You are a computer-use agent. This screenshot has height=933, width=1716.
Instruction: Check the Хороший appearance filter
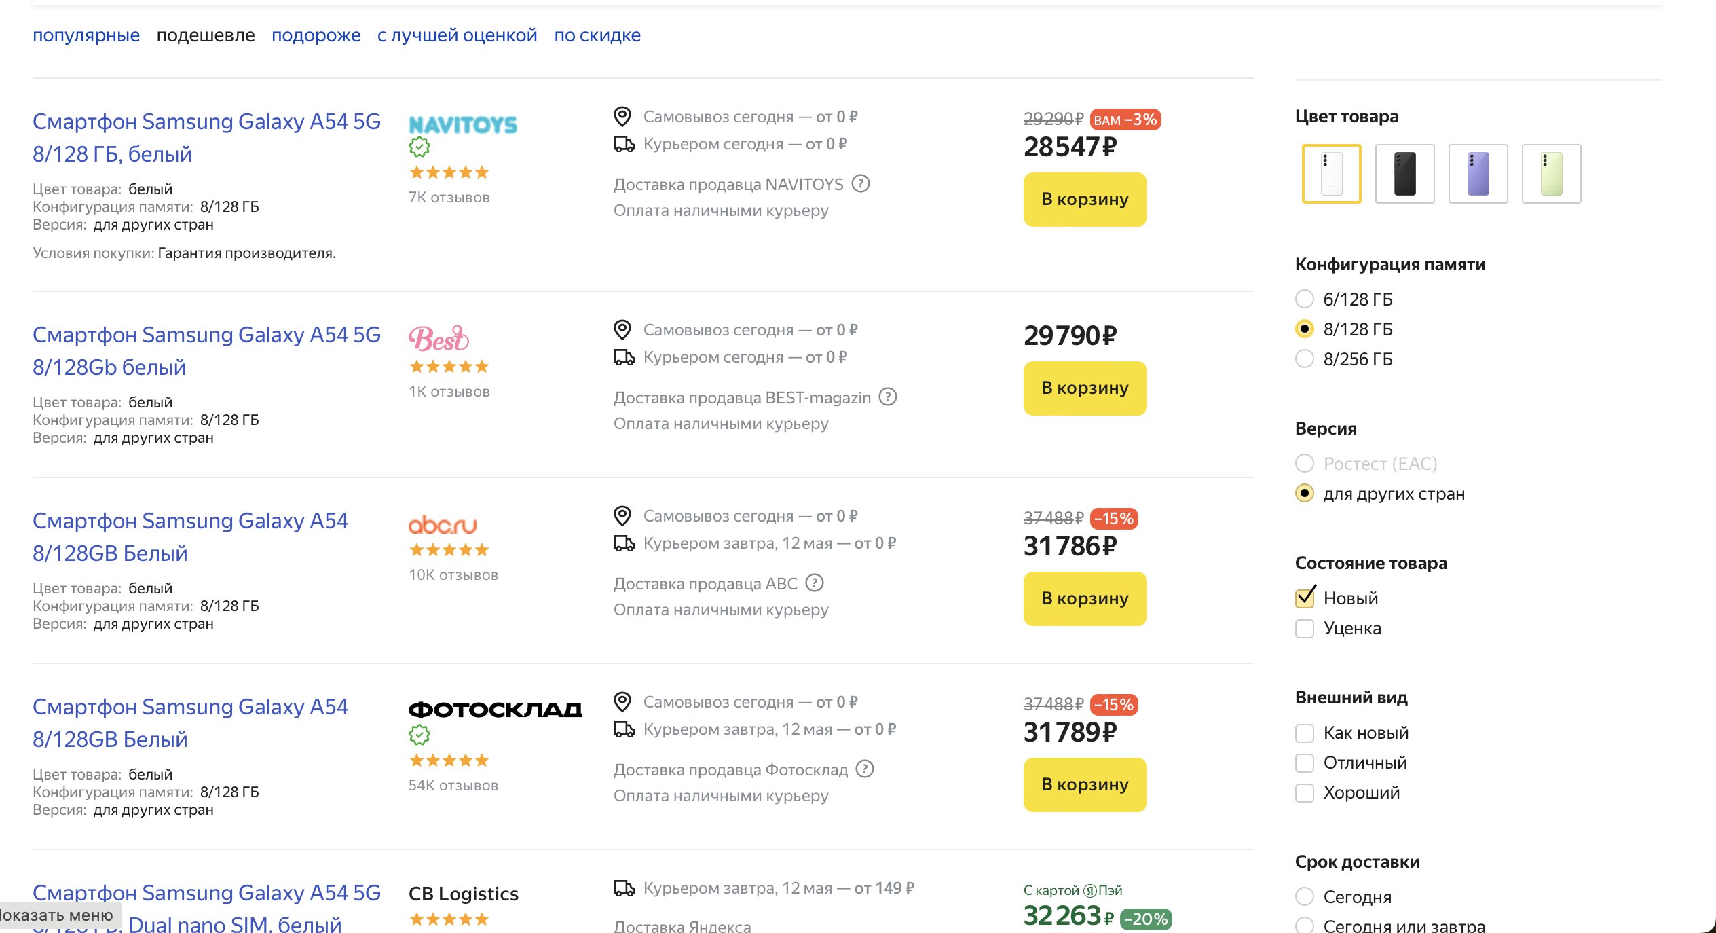(1305, 792)
